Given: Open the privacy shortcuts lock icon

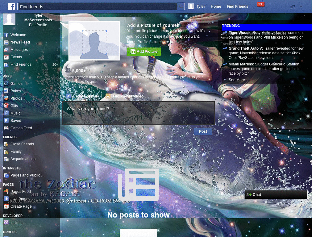Looking at the screenshot, I should coord(293,7).
